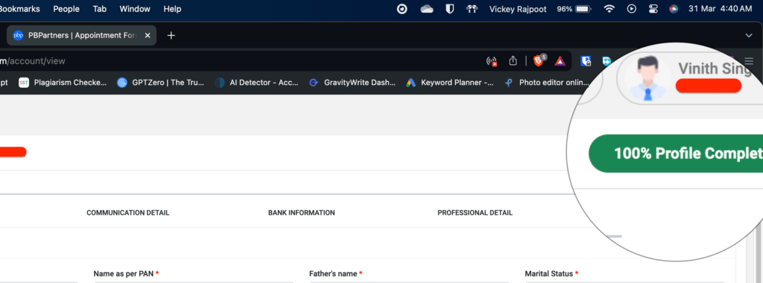Click the Now Playing menu bar icon

coord(632,9)
